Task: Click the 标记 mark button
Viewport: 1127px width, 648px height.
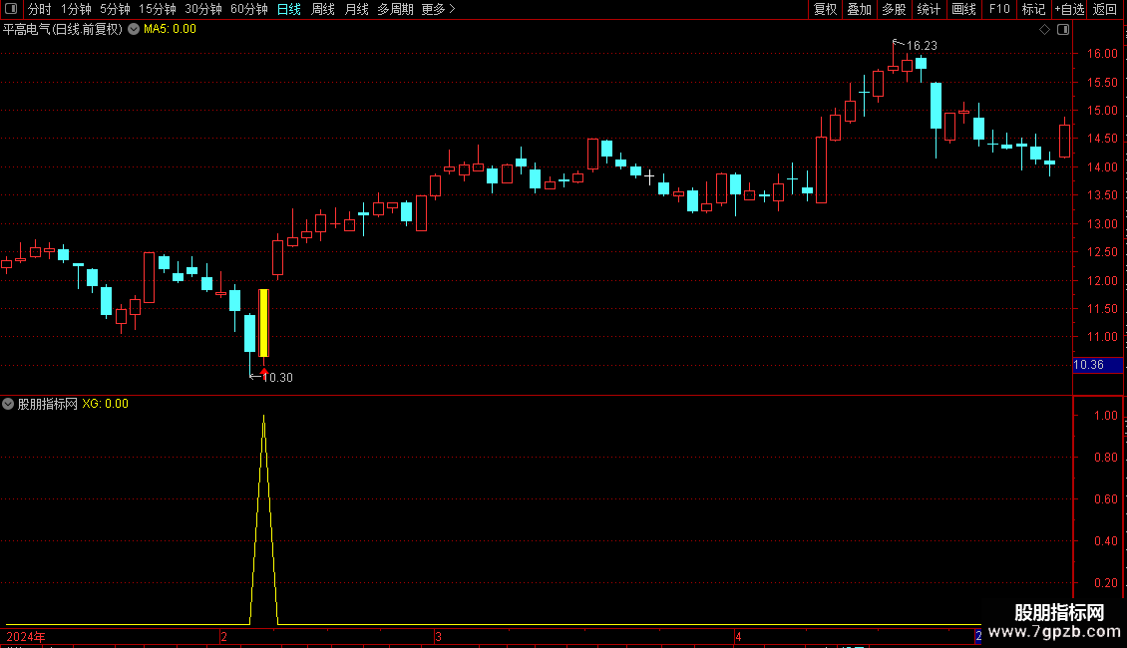Action: pyautogui.click(x=1033, y=9)
